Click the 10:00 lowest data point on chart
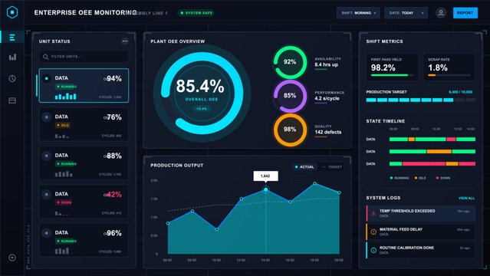The height and width of the screenshot is (276, 490). (217, 229)
